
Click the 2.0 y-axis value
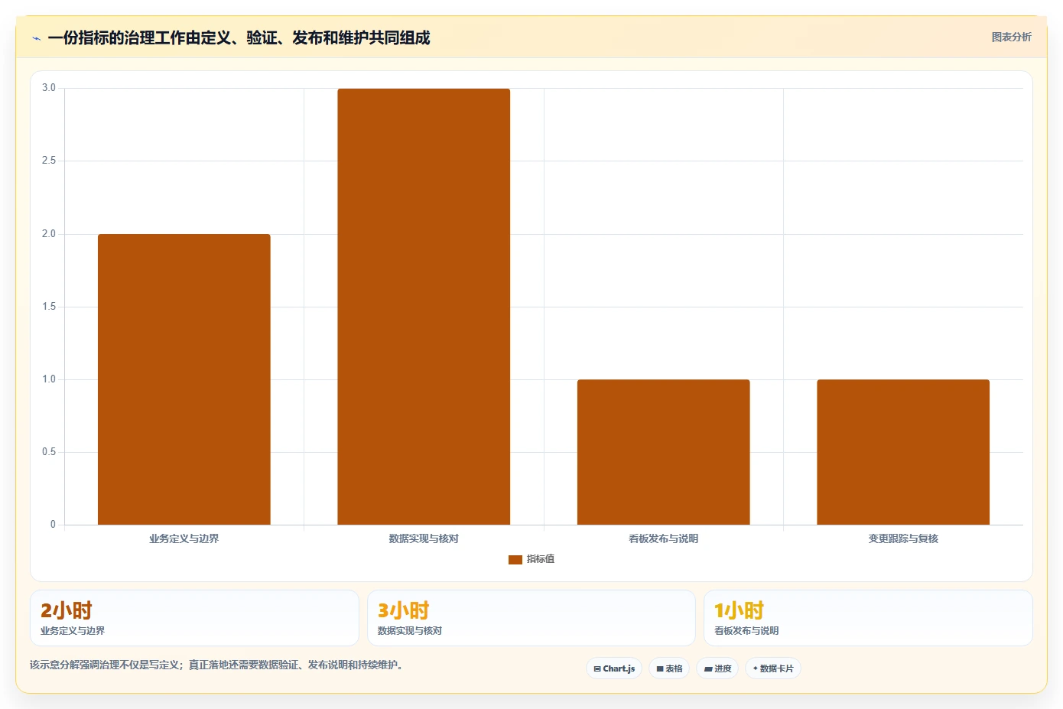[49, 234]
